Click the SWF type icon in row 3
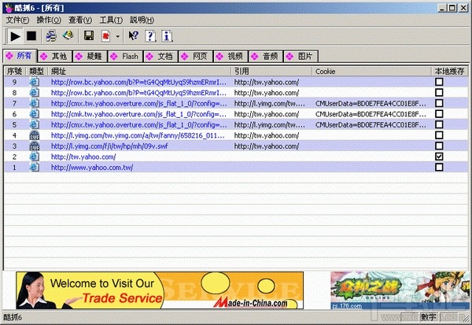The height and width of the screenshot is (325, 472). pos(35,146)
